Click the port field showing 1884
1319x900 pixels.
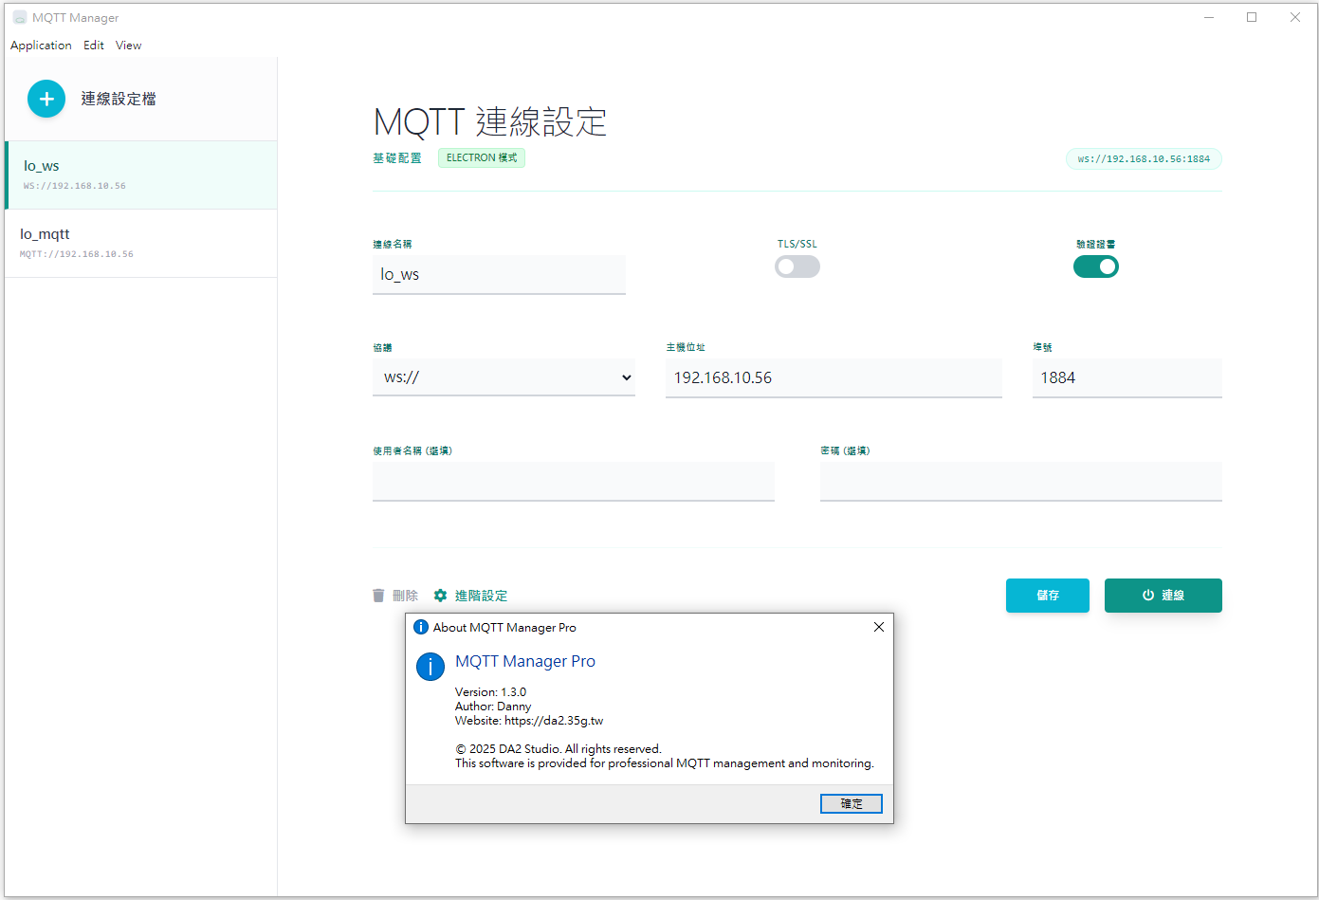click(1126, 377)
